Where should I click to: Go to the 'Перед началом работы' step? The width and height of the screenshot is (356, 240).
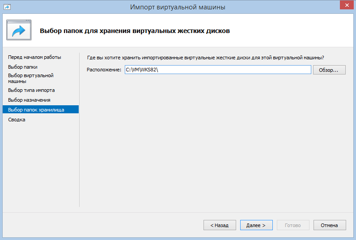(34, 57)
